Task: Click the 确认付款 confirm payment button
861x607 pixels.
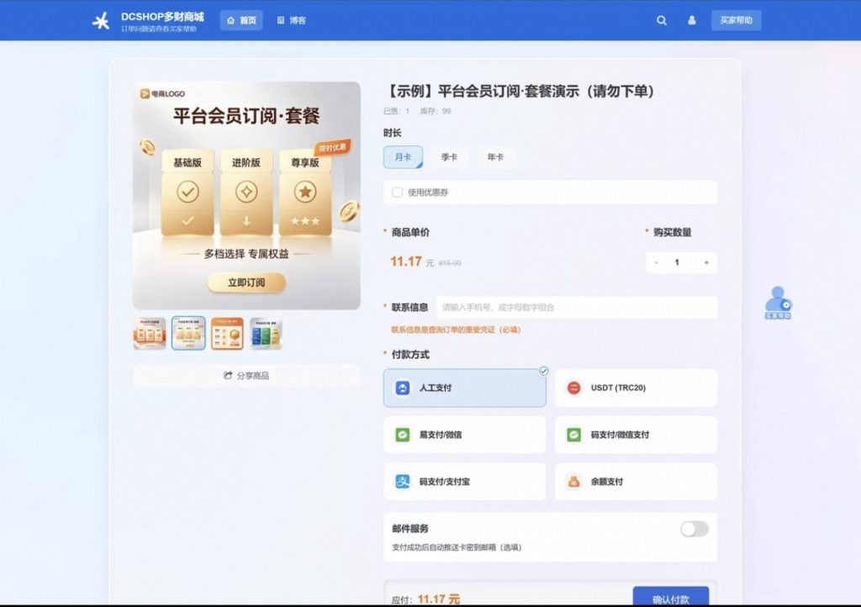Action: coord(671,597)
